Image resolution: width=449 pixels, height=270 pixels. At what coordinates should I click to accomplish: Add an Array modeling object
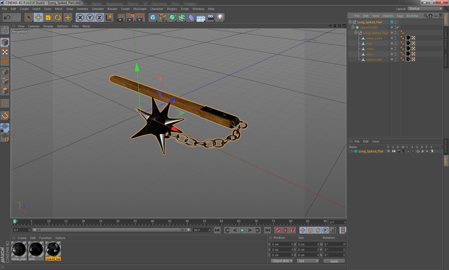click(x=182, y=18)
